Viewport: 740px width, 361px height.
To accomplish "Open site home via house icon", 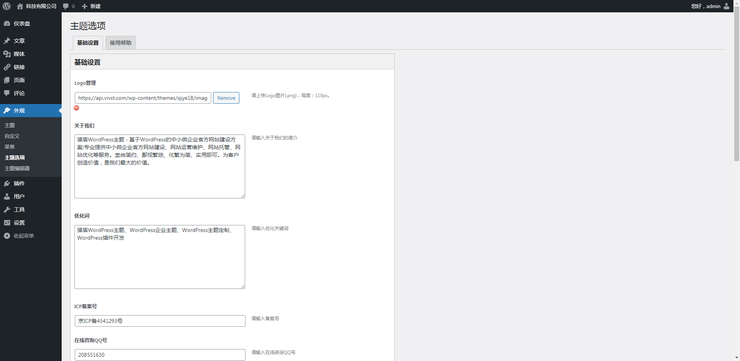I will tap(20, 6).
